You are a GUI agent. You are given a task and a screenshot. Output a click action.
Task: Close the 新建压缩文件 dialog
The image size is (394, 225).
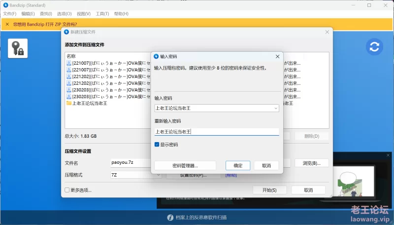[x=327, y=32]
